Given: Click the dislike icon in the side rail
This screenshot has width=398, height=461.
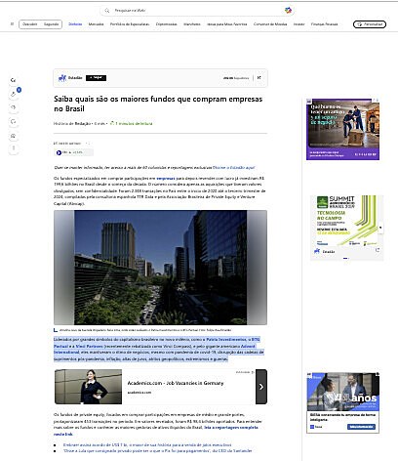Looking at the screenshot, I should tap(13, 107).
